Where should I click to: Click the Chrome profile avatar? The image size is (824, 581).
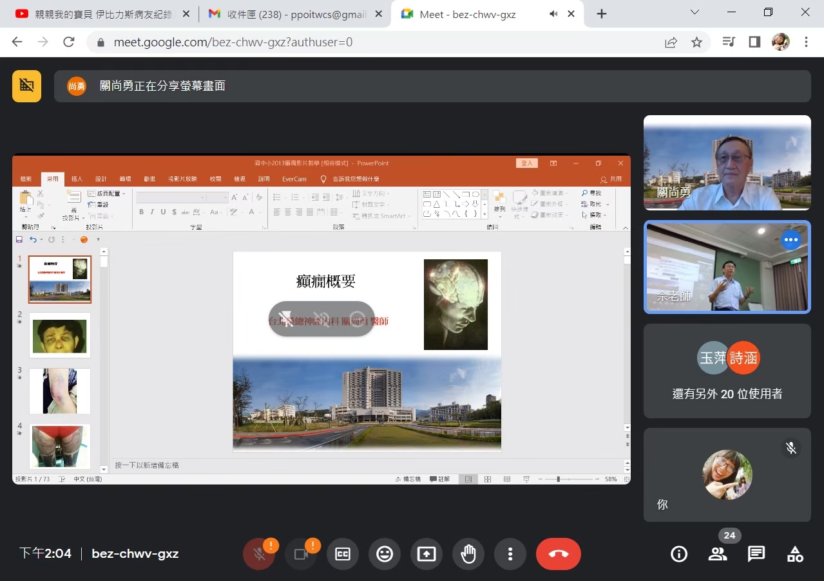pos(781,42)
